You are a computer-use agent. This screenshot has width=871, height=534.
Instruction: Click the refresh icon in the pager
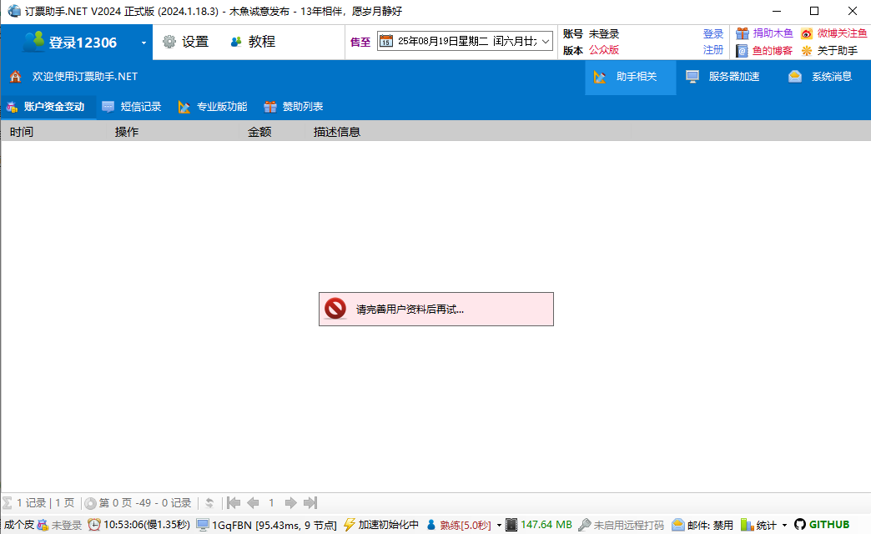click(x=209, y=503)
